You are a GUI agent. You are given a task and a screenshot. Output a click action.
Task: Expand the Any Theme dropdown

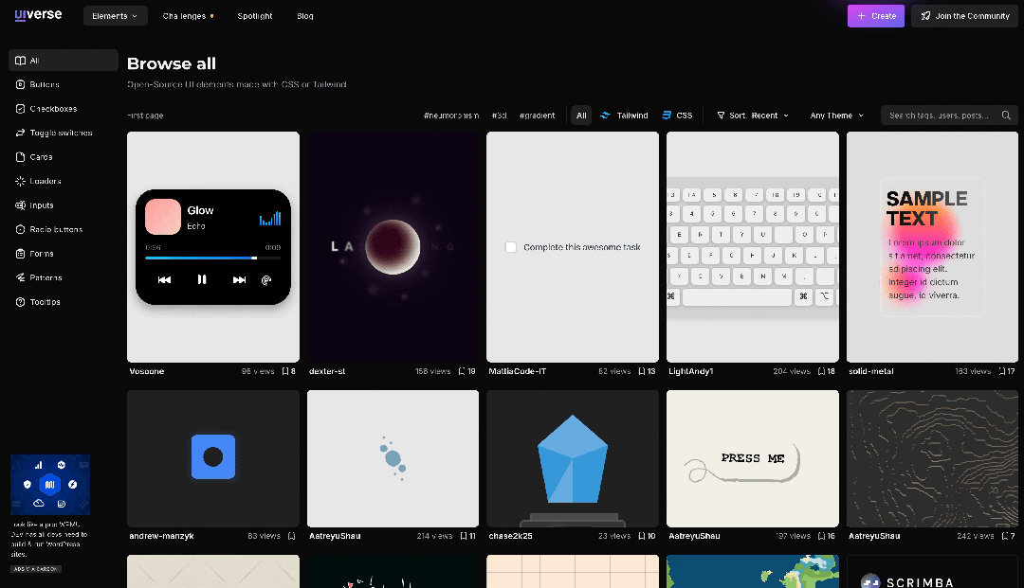tap(836, 116)
